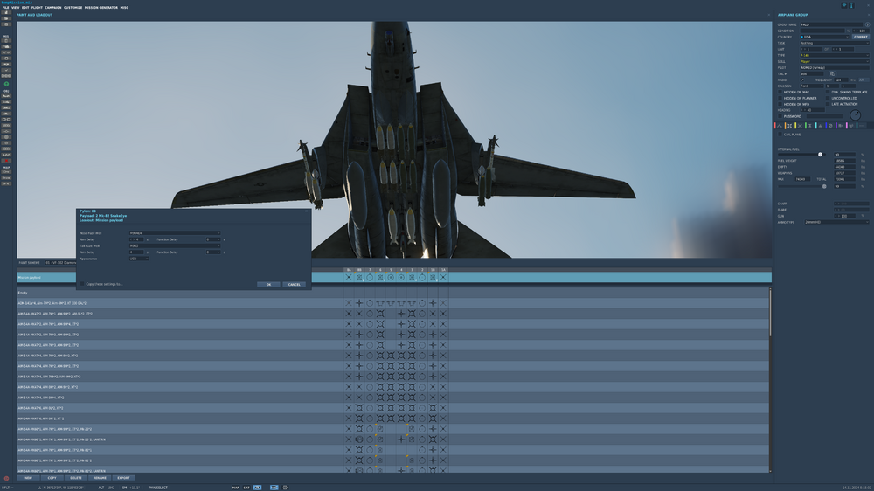Open the CUSTOMIZE menu

click(73, 8)
